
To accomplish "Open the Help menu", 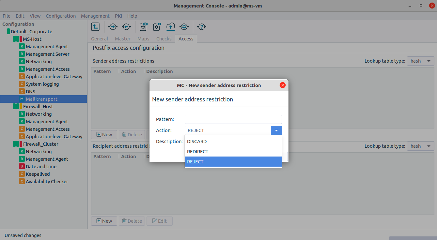I will point(132,16).
